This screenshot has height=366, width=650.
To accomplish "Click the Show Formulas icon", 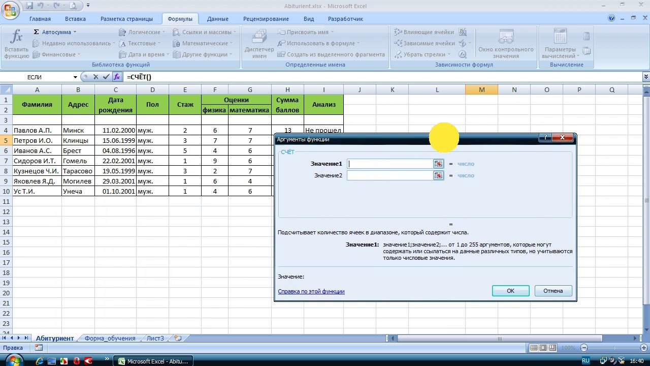I will pyautogui.click(x=463, y=32).
